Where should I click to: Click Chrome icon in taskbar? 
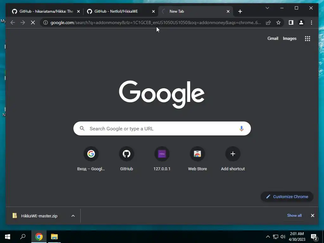click(39, 237)
